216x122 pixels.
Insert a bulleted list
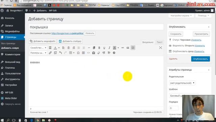point(79,48)
